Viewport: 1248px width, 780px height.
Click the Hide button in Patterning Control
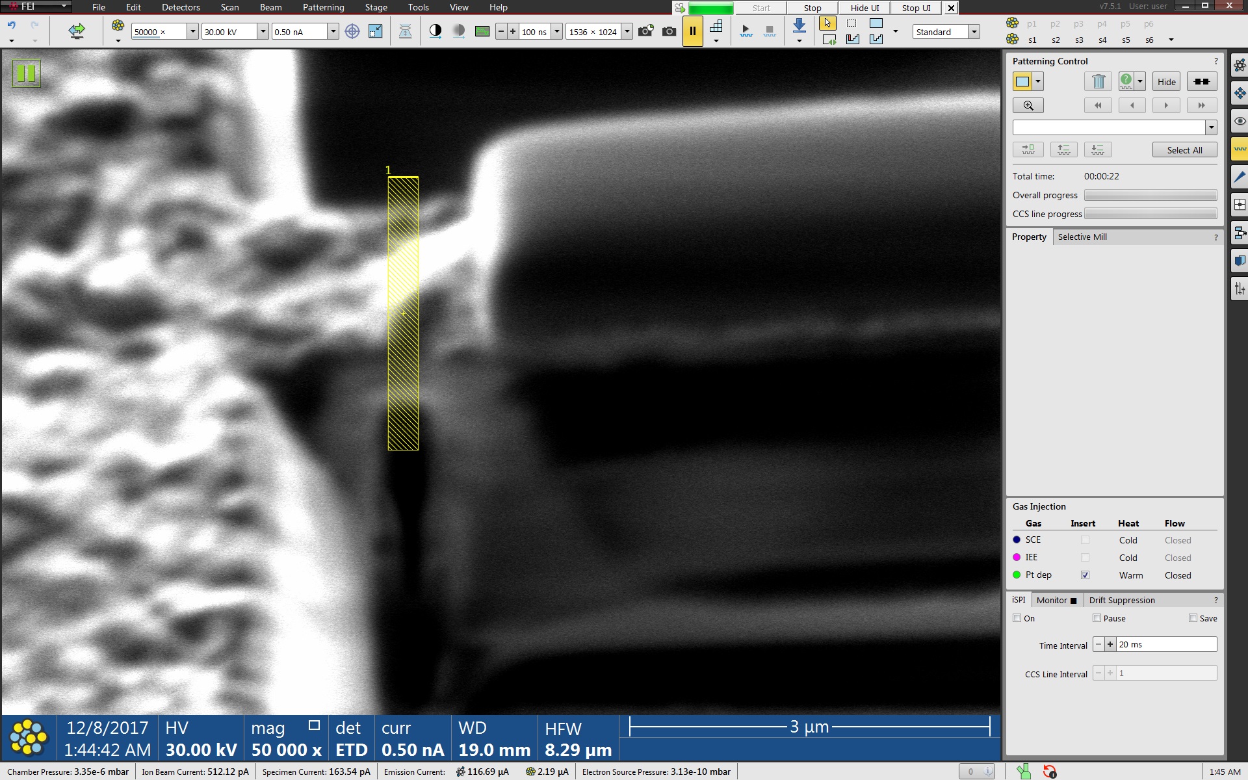(1166, 82)
